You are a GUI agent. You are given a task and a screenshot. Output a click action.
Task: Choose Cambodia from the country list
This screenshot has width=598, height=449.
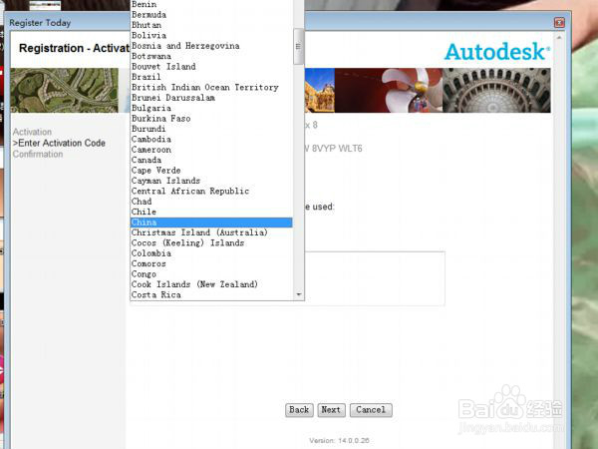click(211, 139)
